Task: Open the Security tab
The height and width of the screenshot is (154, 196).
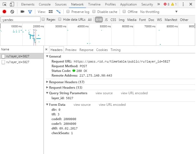Action: tap(147, 4)
